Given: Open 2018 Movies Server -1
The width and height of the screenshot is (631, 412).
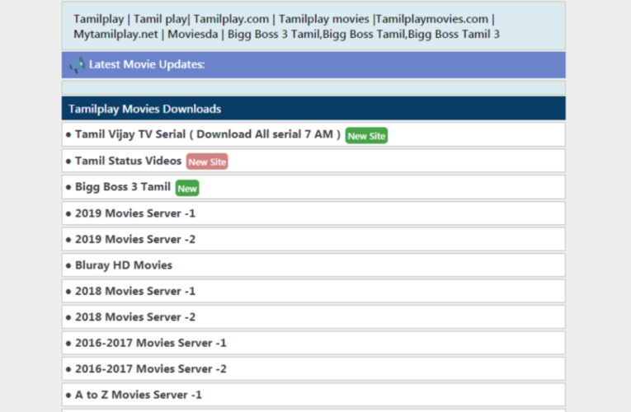Looking at the screenshot, I should [x=135, y=291].
